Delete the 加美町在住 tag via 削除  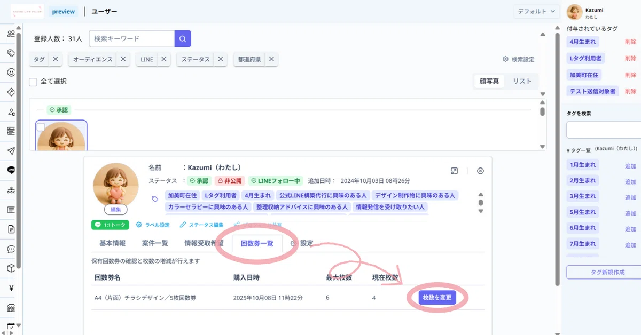tap(630, 75)
